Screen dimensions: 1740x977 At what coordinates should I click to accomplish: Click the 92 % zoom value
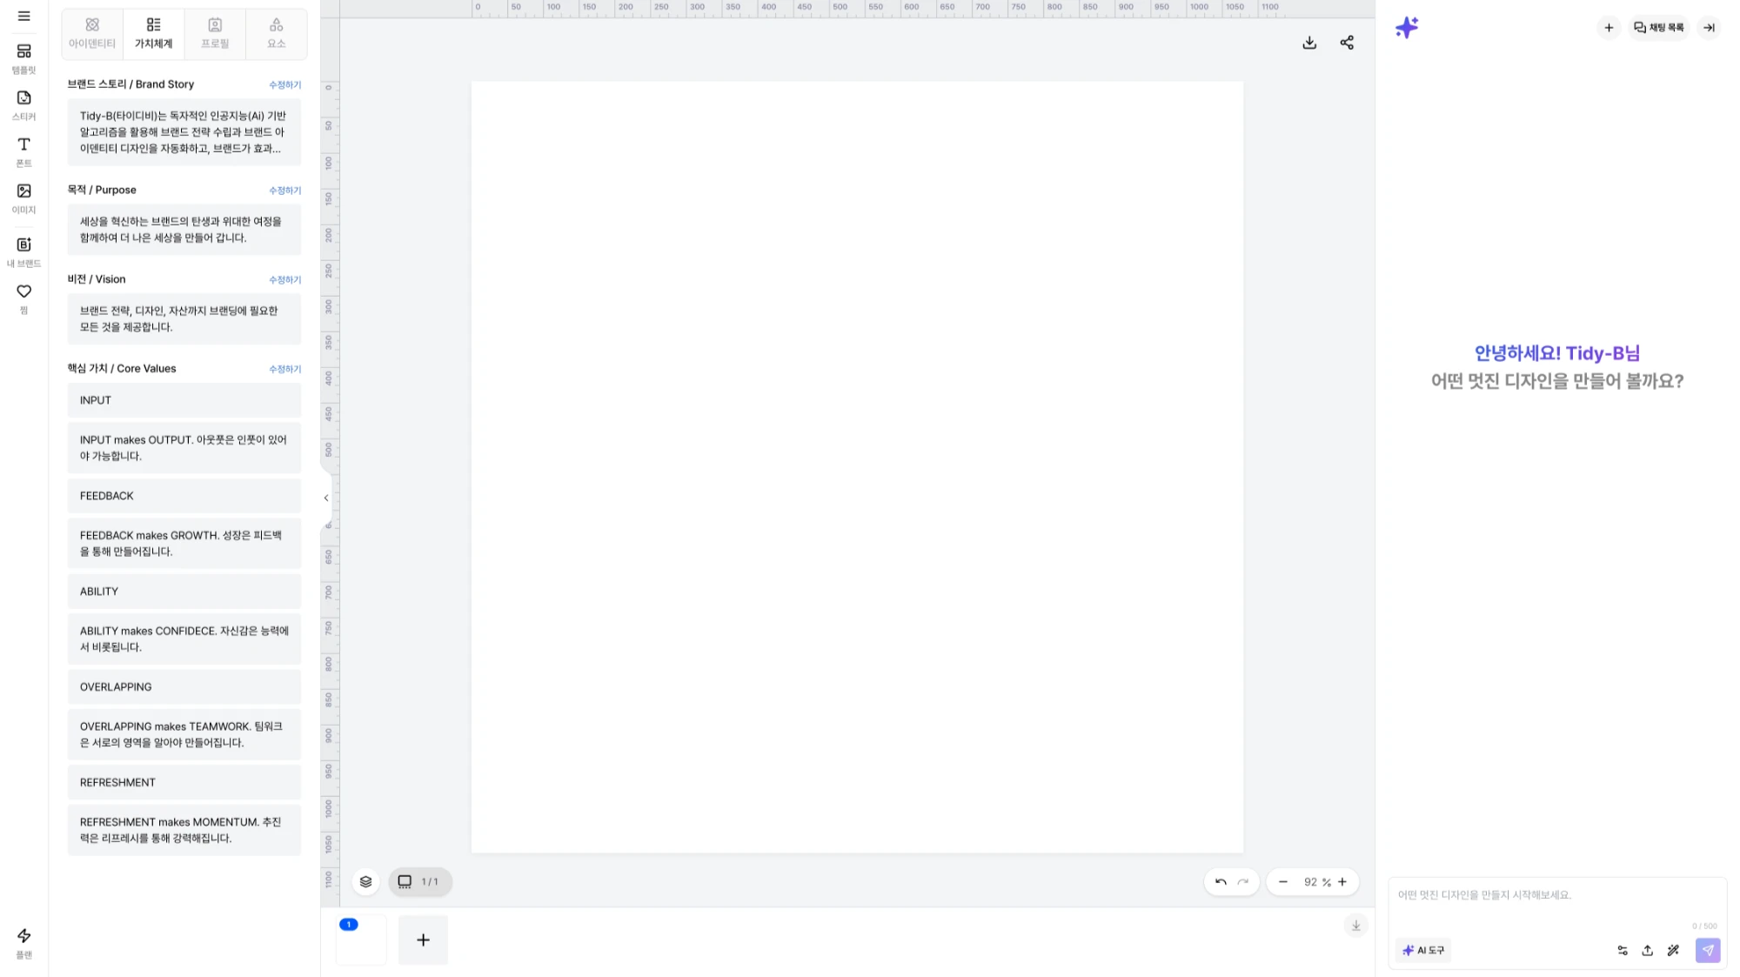[x=1317, y=882]
